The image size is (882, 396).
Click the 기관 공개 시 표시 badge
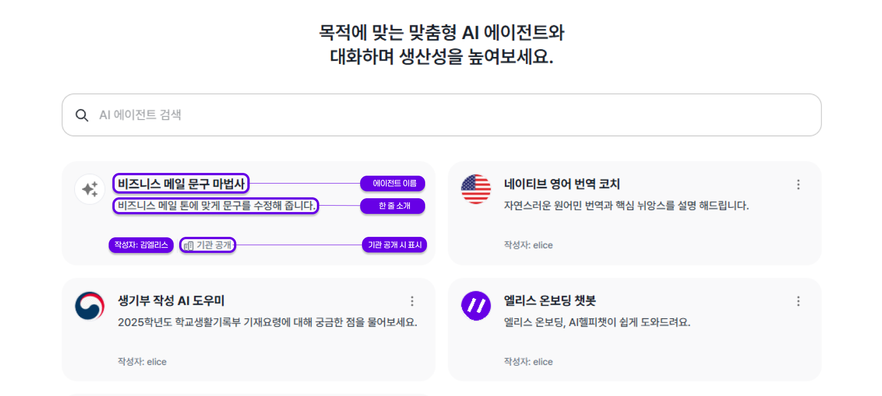click(x=395, y=245)
